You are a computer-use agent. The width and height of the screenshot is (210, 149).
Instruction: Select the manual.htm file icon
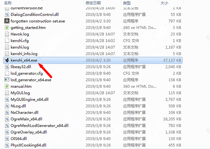pyautogui.click(x=7, y=86)
